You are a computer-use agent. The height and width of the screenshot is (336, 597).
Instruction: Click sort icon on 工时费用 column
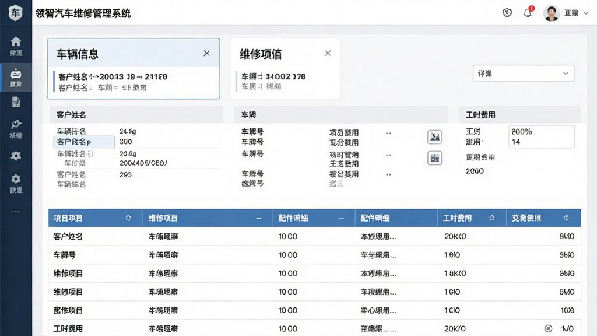point(492,218)
